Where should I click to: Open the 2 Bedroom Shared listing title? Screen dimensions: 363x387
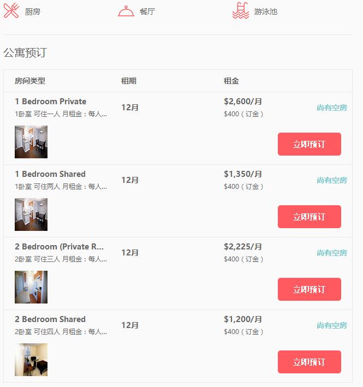(50, 319)
